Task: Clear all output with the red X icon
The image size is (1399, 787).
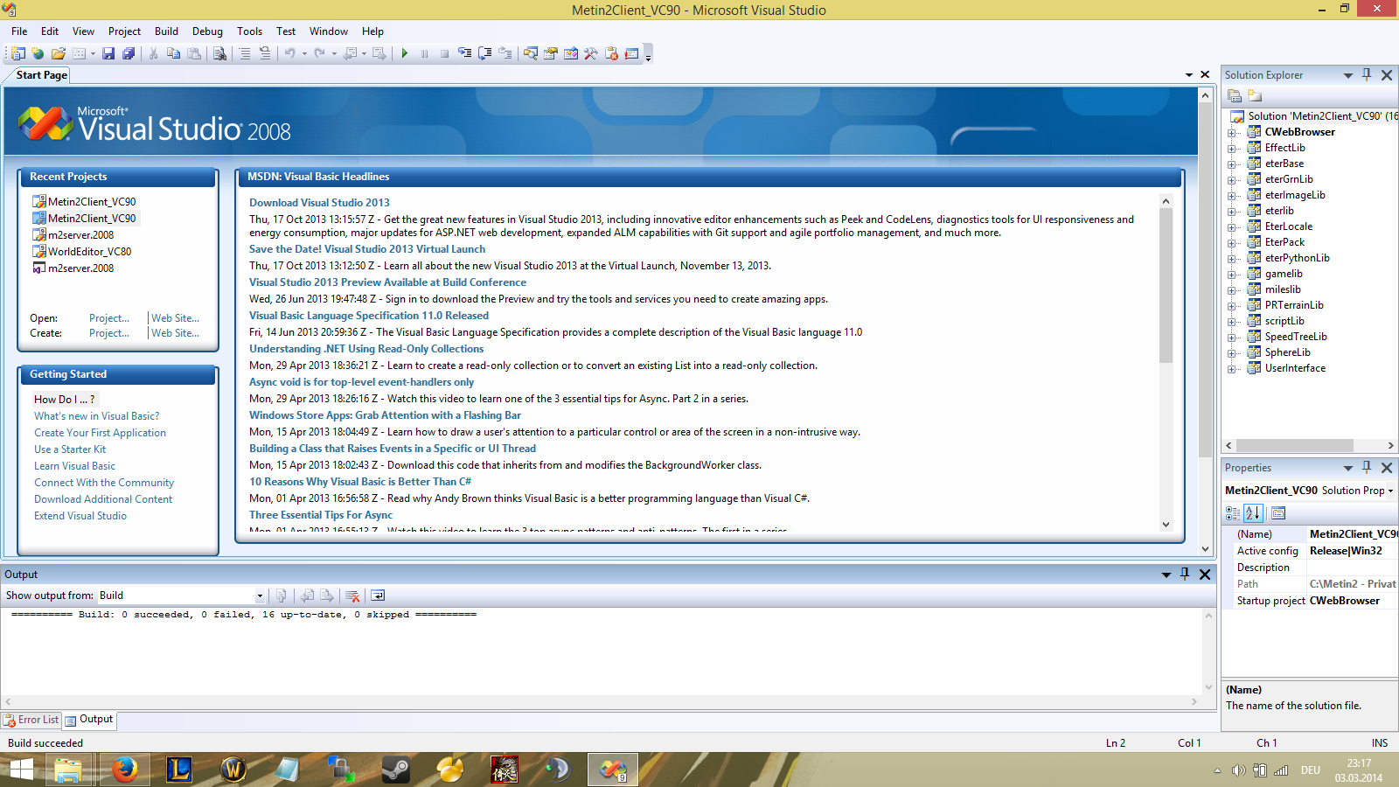Action: (352, 595)
